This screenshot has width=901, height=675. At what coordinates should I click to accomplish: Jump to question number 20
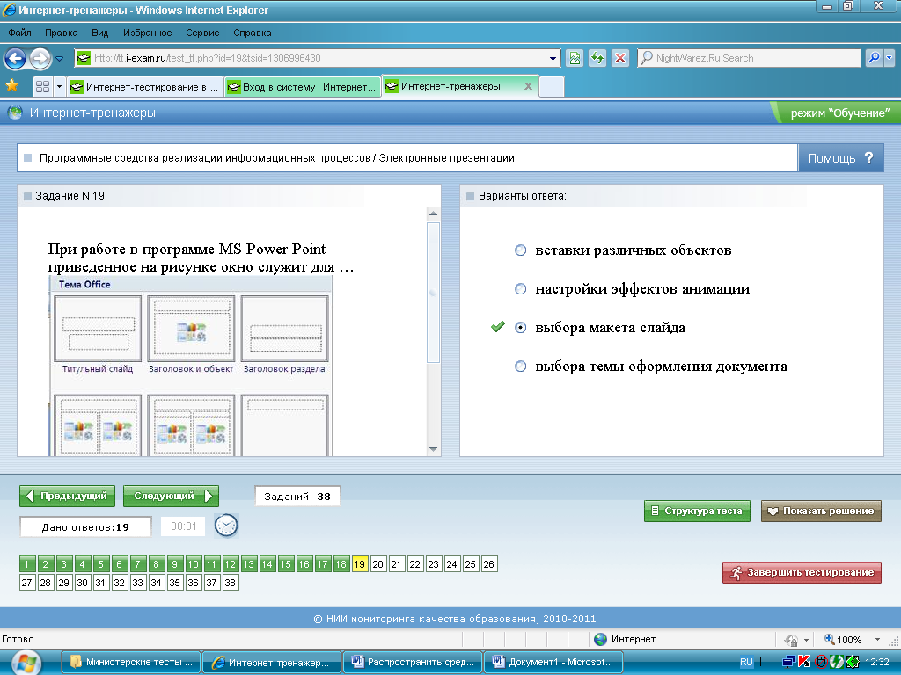(377, 564)
